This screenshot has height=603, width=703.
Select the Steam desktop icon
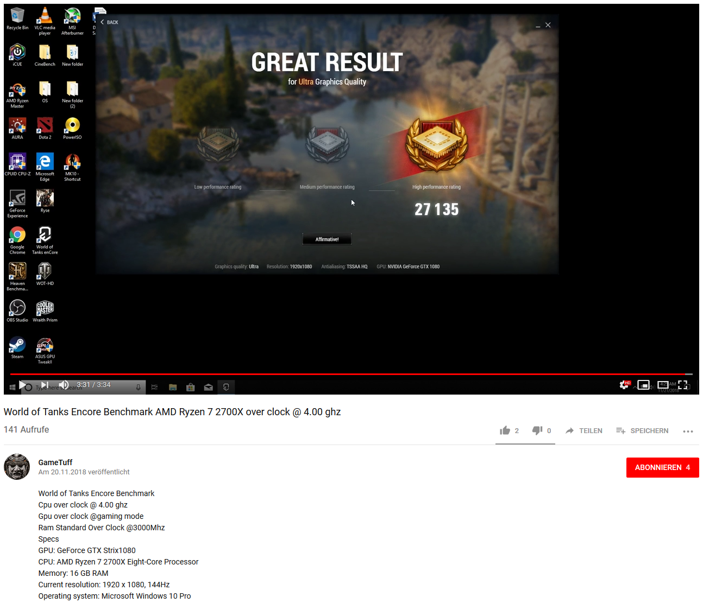click(x=17, y=348)
